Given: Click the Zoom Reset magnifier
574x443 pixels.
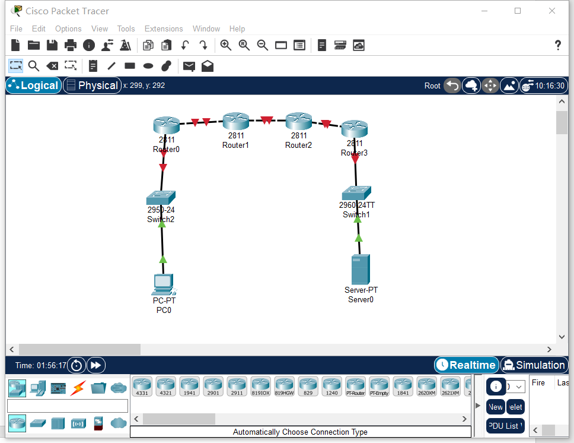Looking at the screenshot, I should pyautogui.click(x=244, y=45).
